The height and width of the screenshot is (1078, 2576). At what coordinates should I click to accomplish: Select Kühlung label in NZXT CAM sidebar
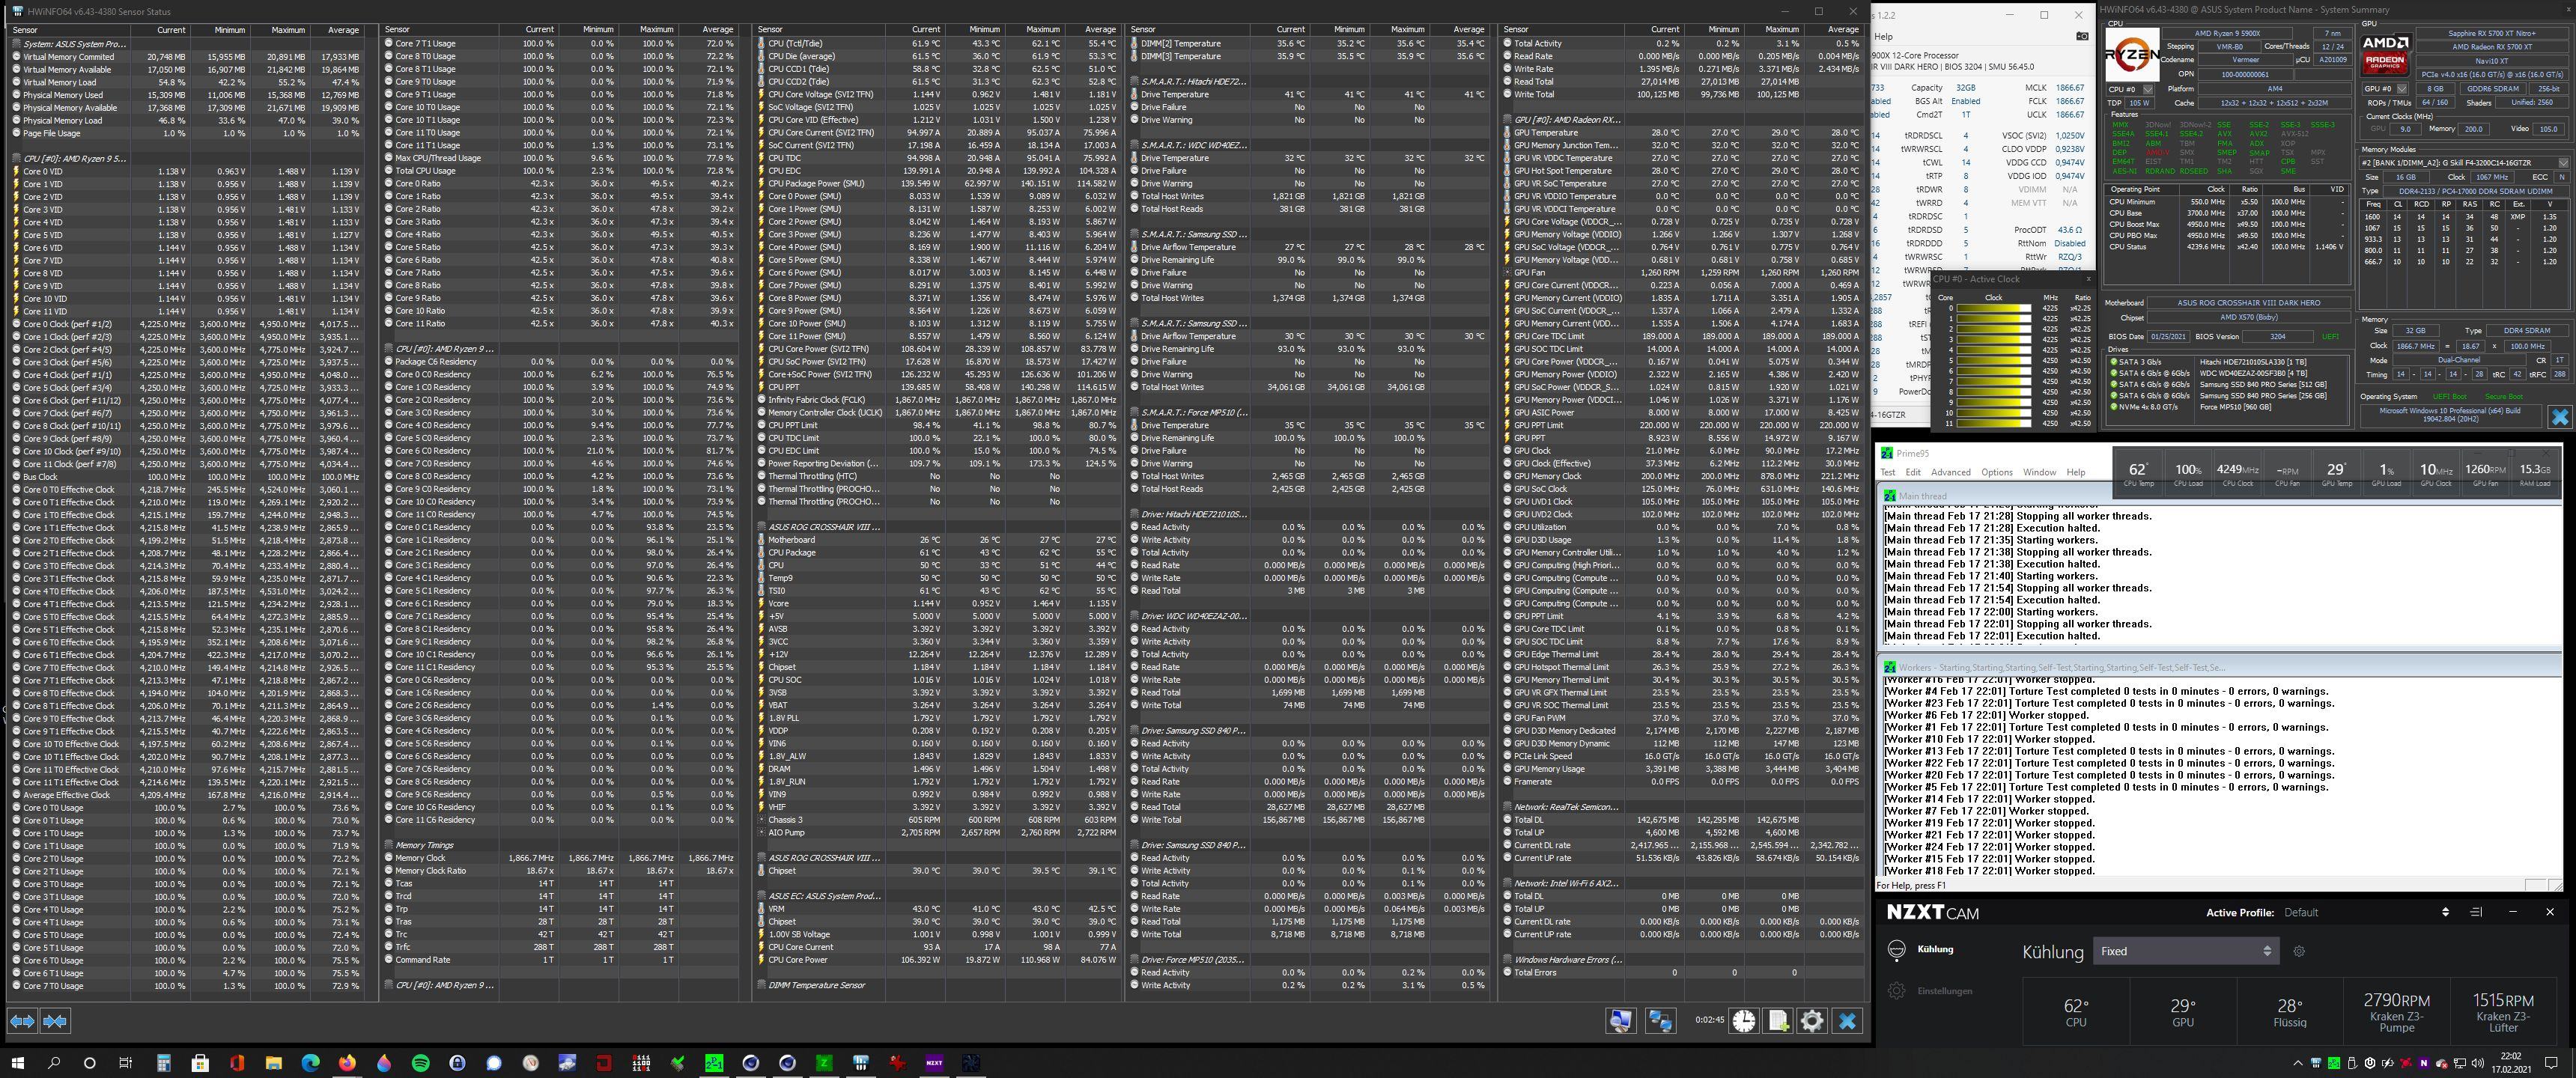[x=1935, y=949]
